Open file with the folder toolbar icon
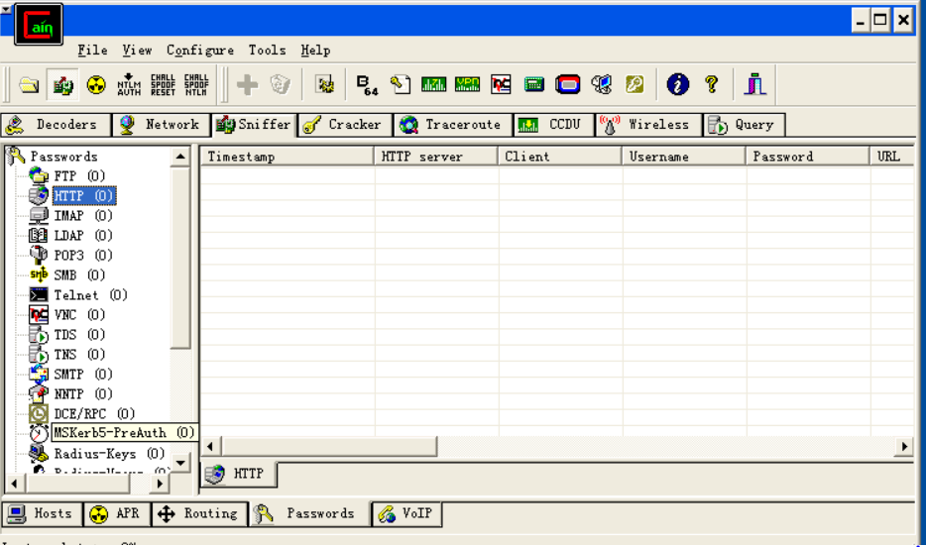Viewport: 926px width, 547px height. tap(29, 85)
